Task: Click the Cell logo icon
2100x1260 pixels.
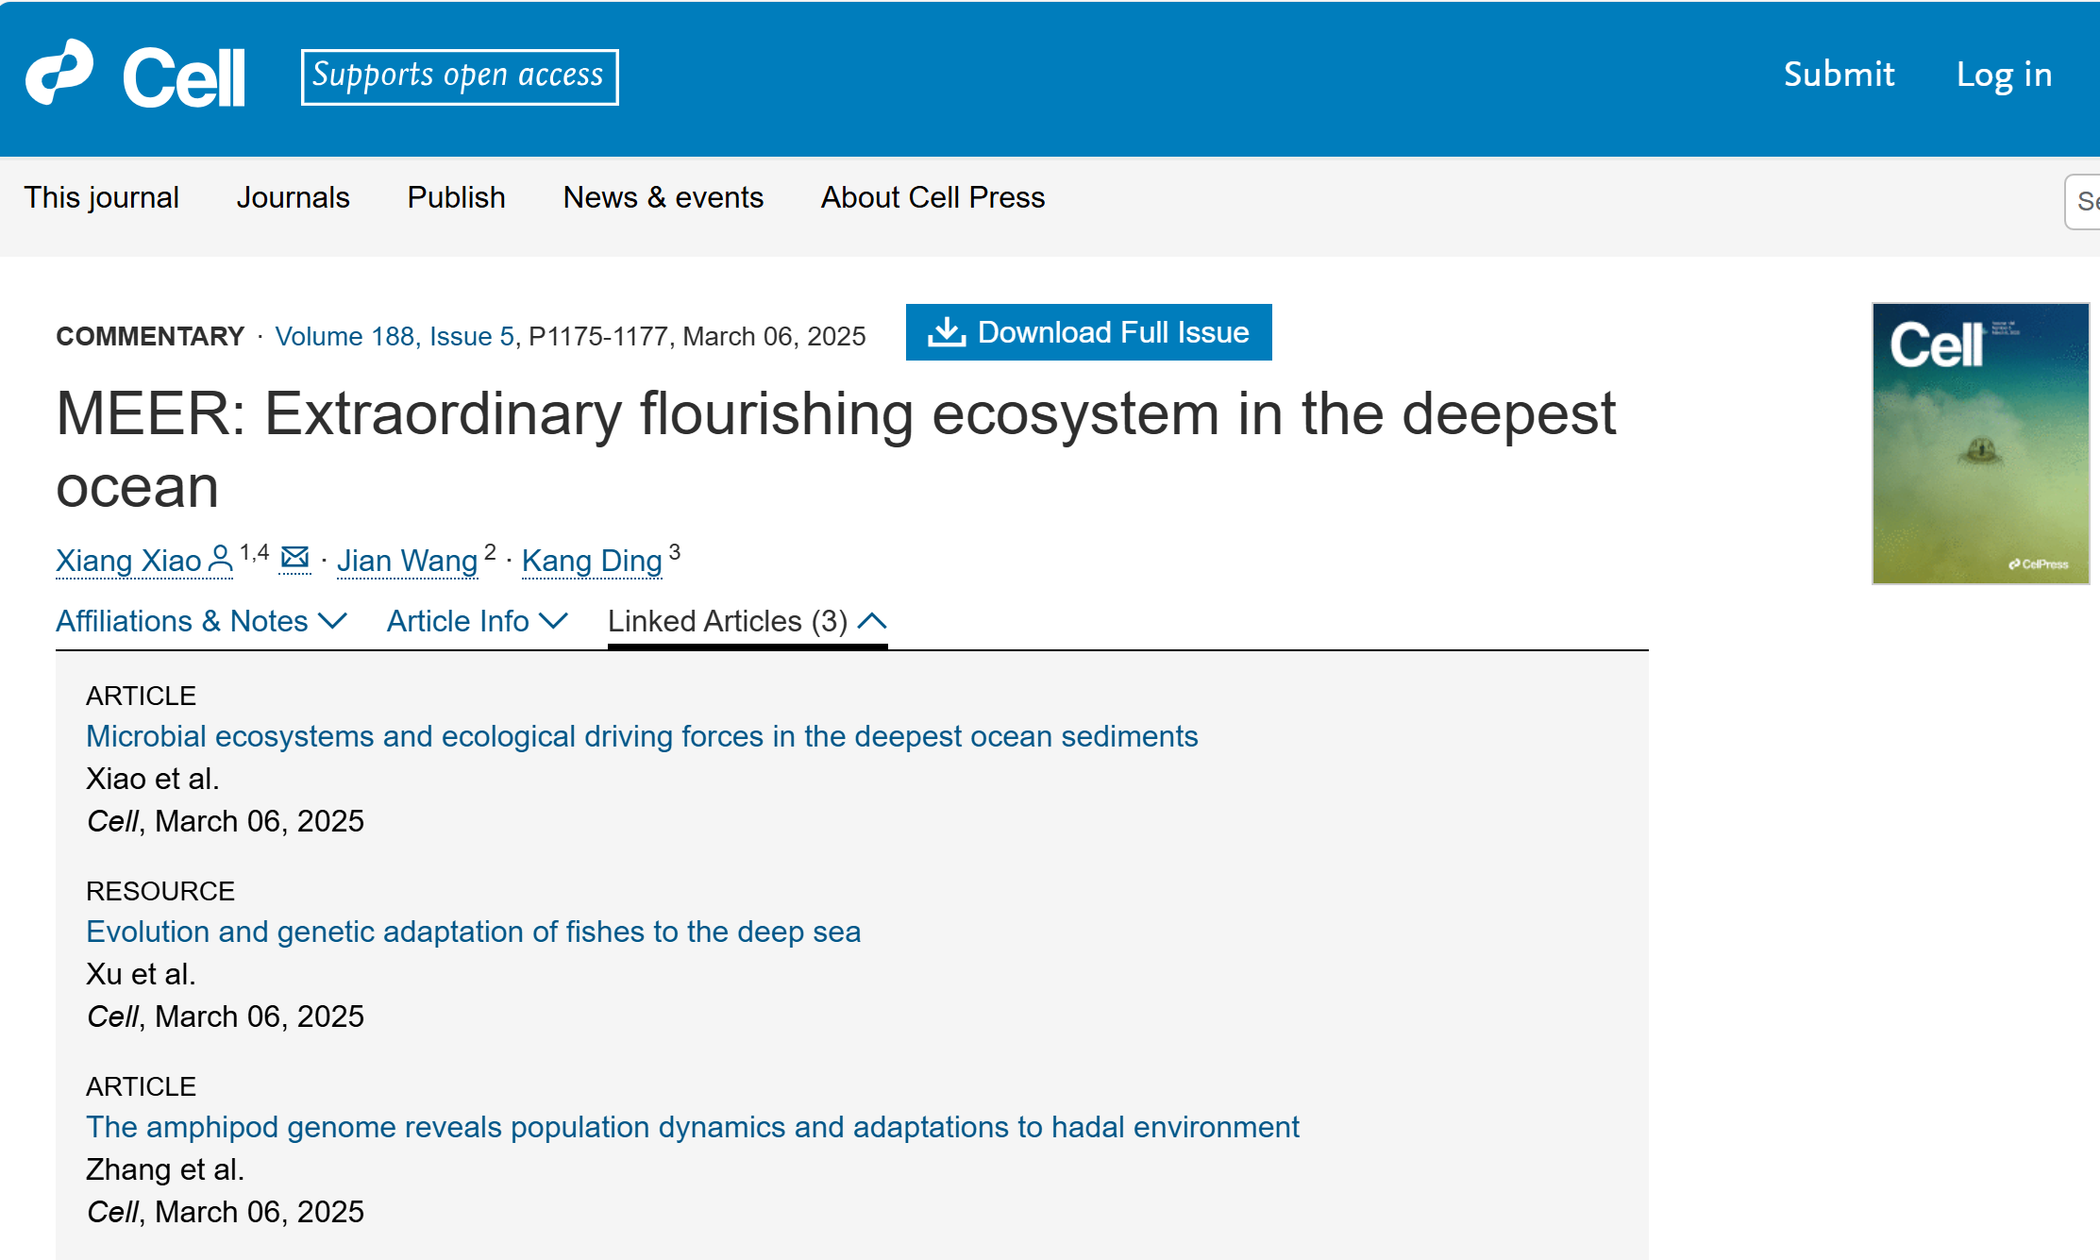Action: point(59,73)
